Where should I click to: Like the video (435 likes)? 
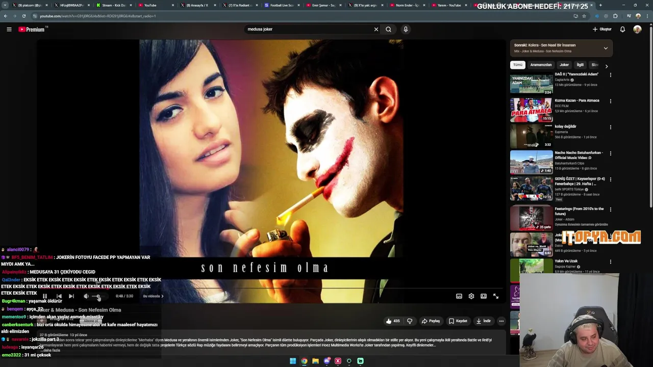click(x=393, y=321)
